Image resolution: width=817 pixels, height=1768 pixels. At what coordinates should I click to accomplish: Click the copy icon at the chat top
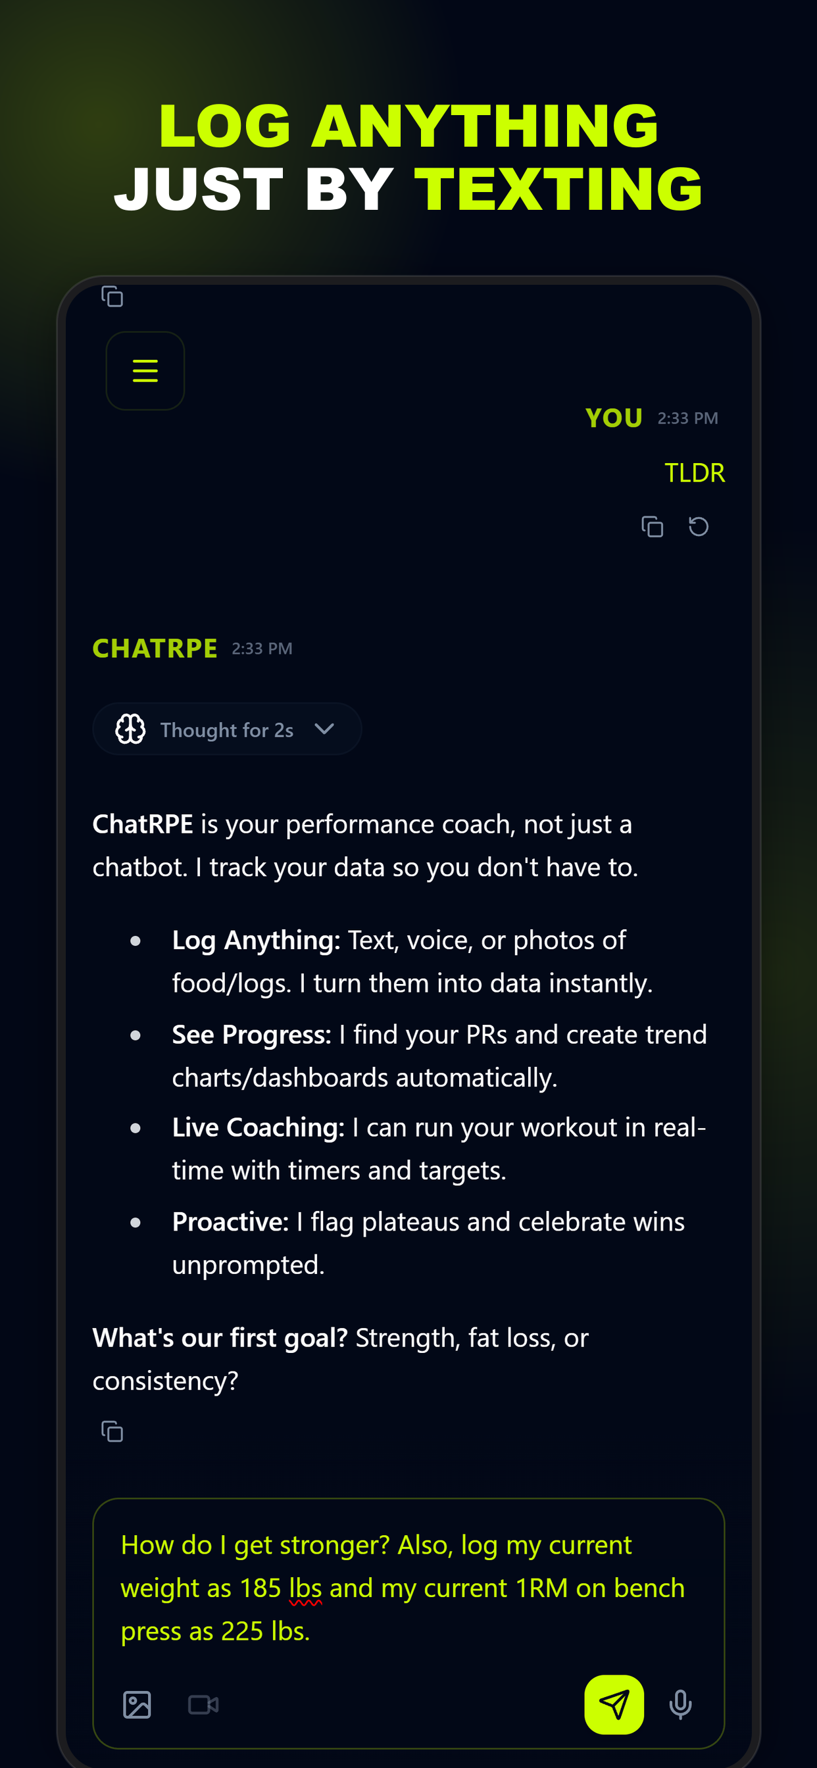coord(112,297)
